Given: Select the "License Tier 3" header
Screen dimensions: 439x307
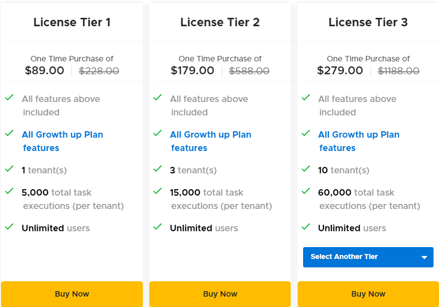Looking at the screenshot, I should point(368,22).
